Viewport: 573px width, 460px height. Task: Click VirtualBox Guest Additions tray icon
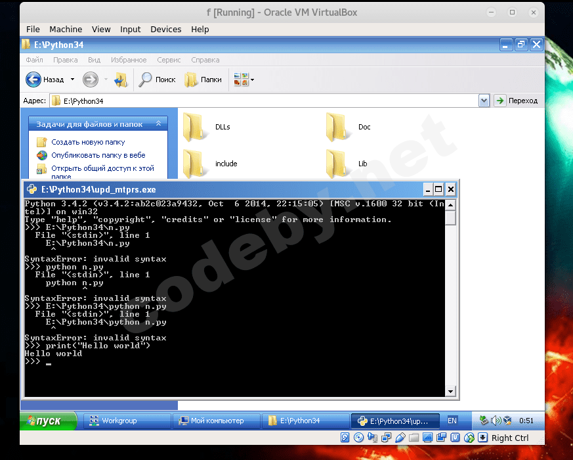507,421
